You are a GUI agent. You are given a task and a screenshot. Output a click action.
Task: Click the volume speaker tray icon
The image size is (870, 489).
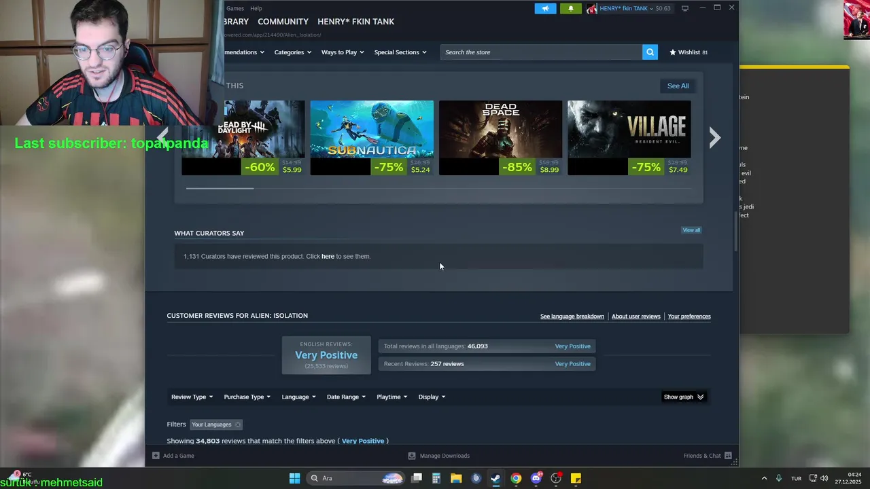coord(824,478)
